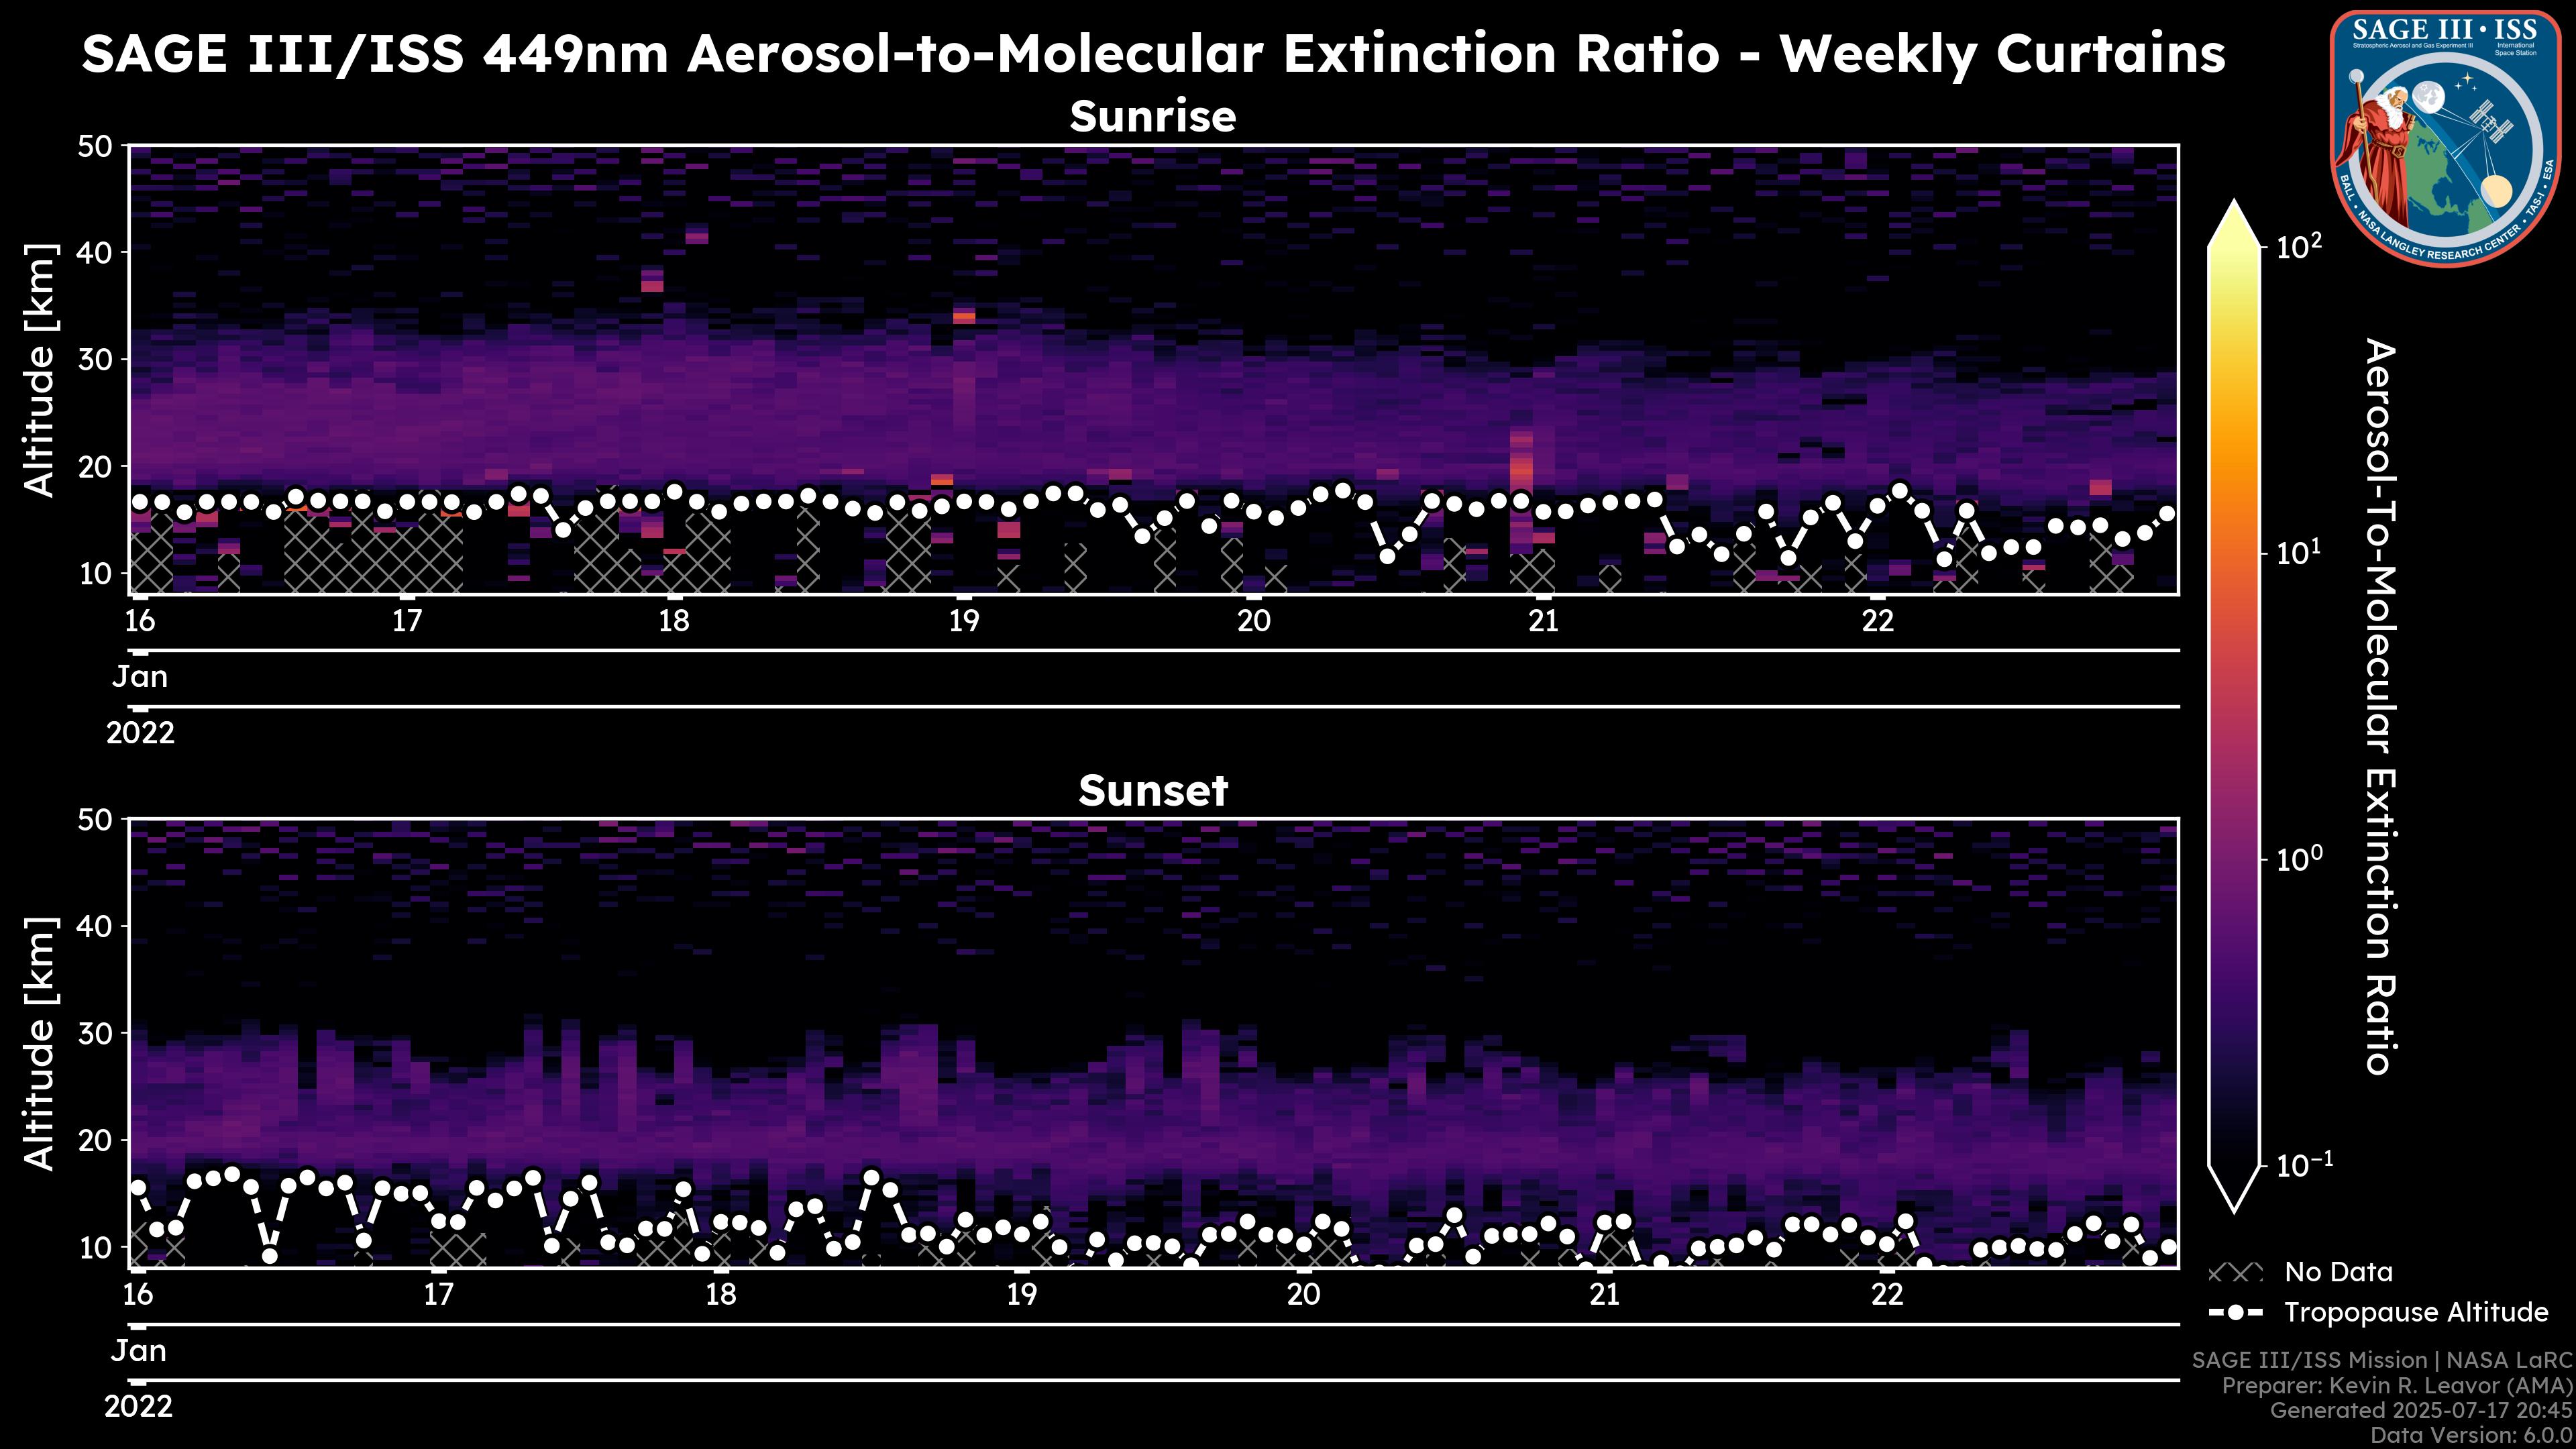Click the Tropopause Altitude legend marker
The width and height of the screenshot is (2576, 1449).
(x=2235, y=1313)
